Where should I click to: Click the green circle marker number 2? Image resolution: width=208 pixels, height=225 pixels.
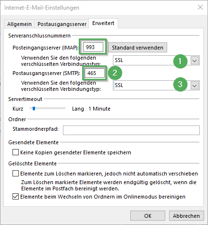(x=115, y=73)
